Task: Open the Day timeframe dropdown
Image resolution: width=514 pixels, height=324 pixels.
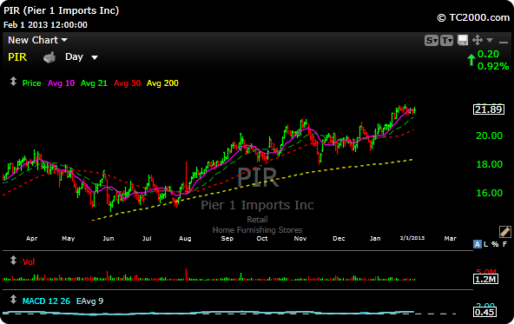Action: coord(82,57)
